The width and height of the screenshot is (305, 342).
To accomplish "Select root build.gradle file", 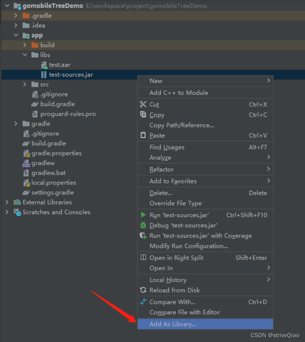I will pyautogui.click(x=49, y=143).
